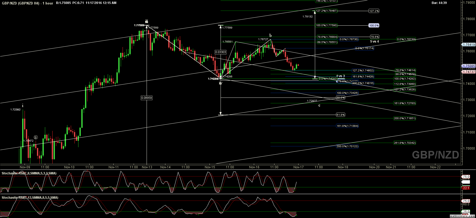
Task: Select the 161.8%(1.72783) green label
Action: coord(405,103)
